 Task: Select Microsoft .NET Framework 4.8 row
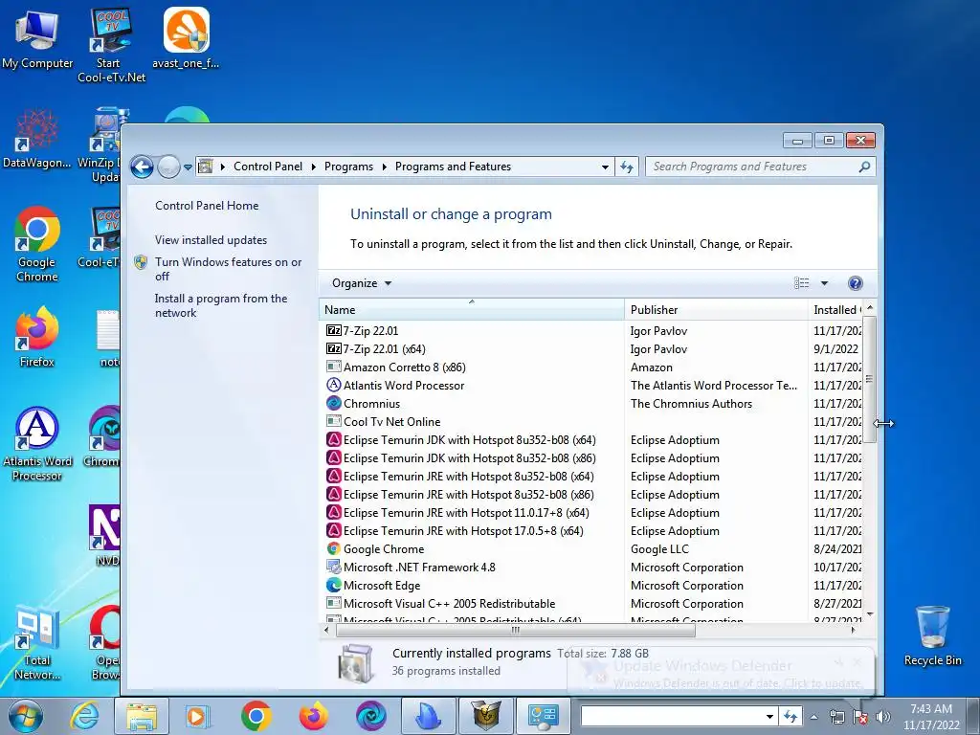coord(590,567)
